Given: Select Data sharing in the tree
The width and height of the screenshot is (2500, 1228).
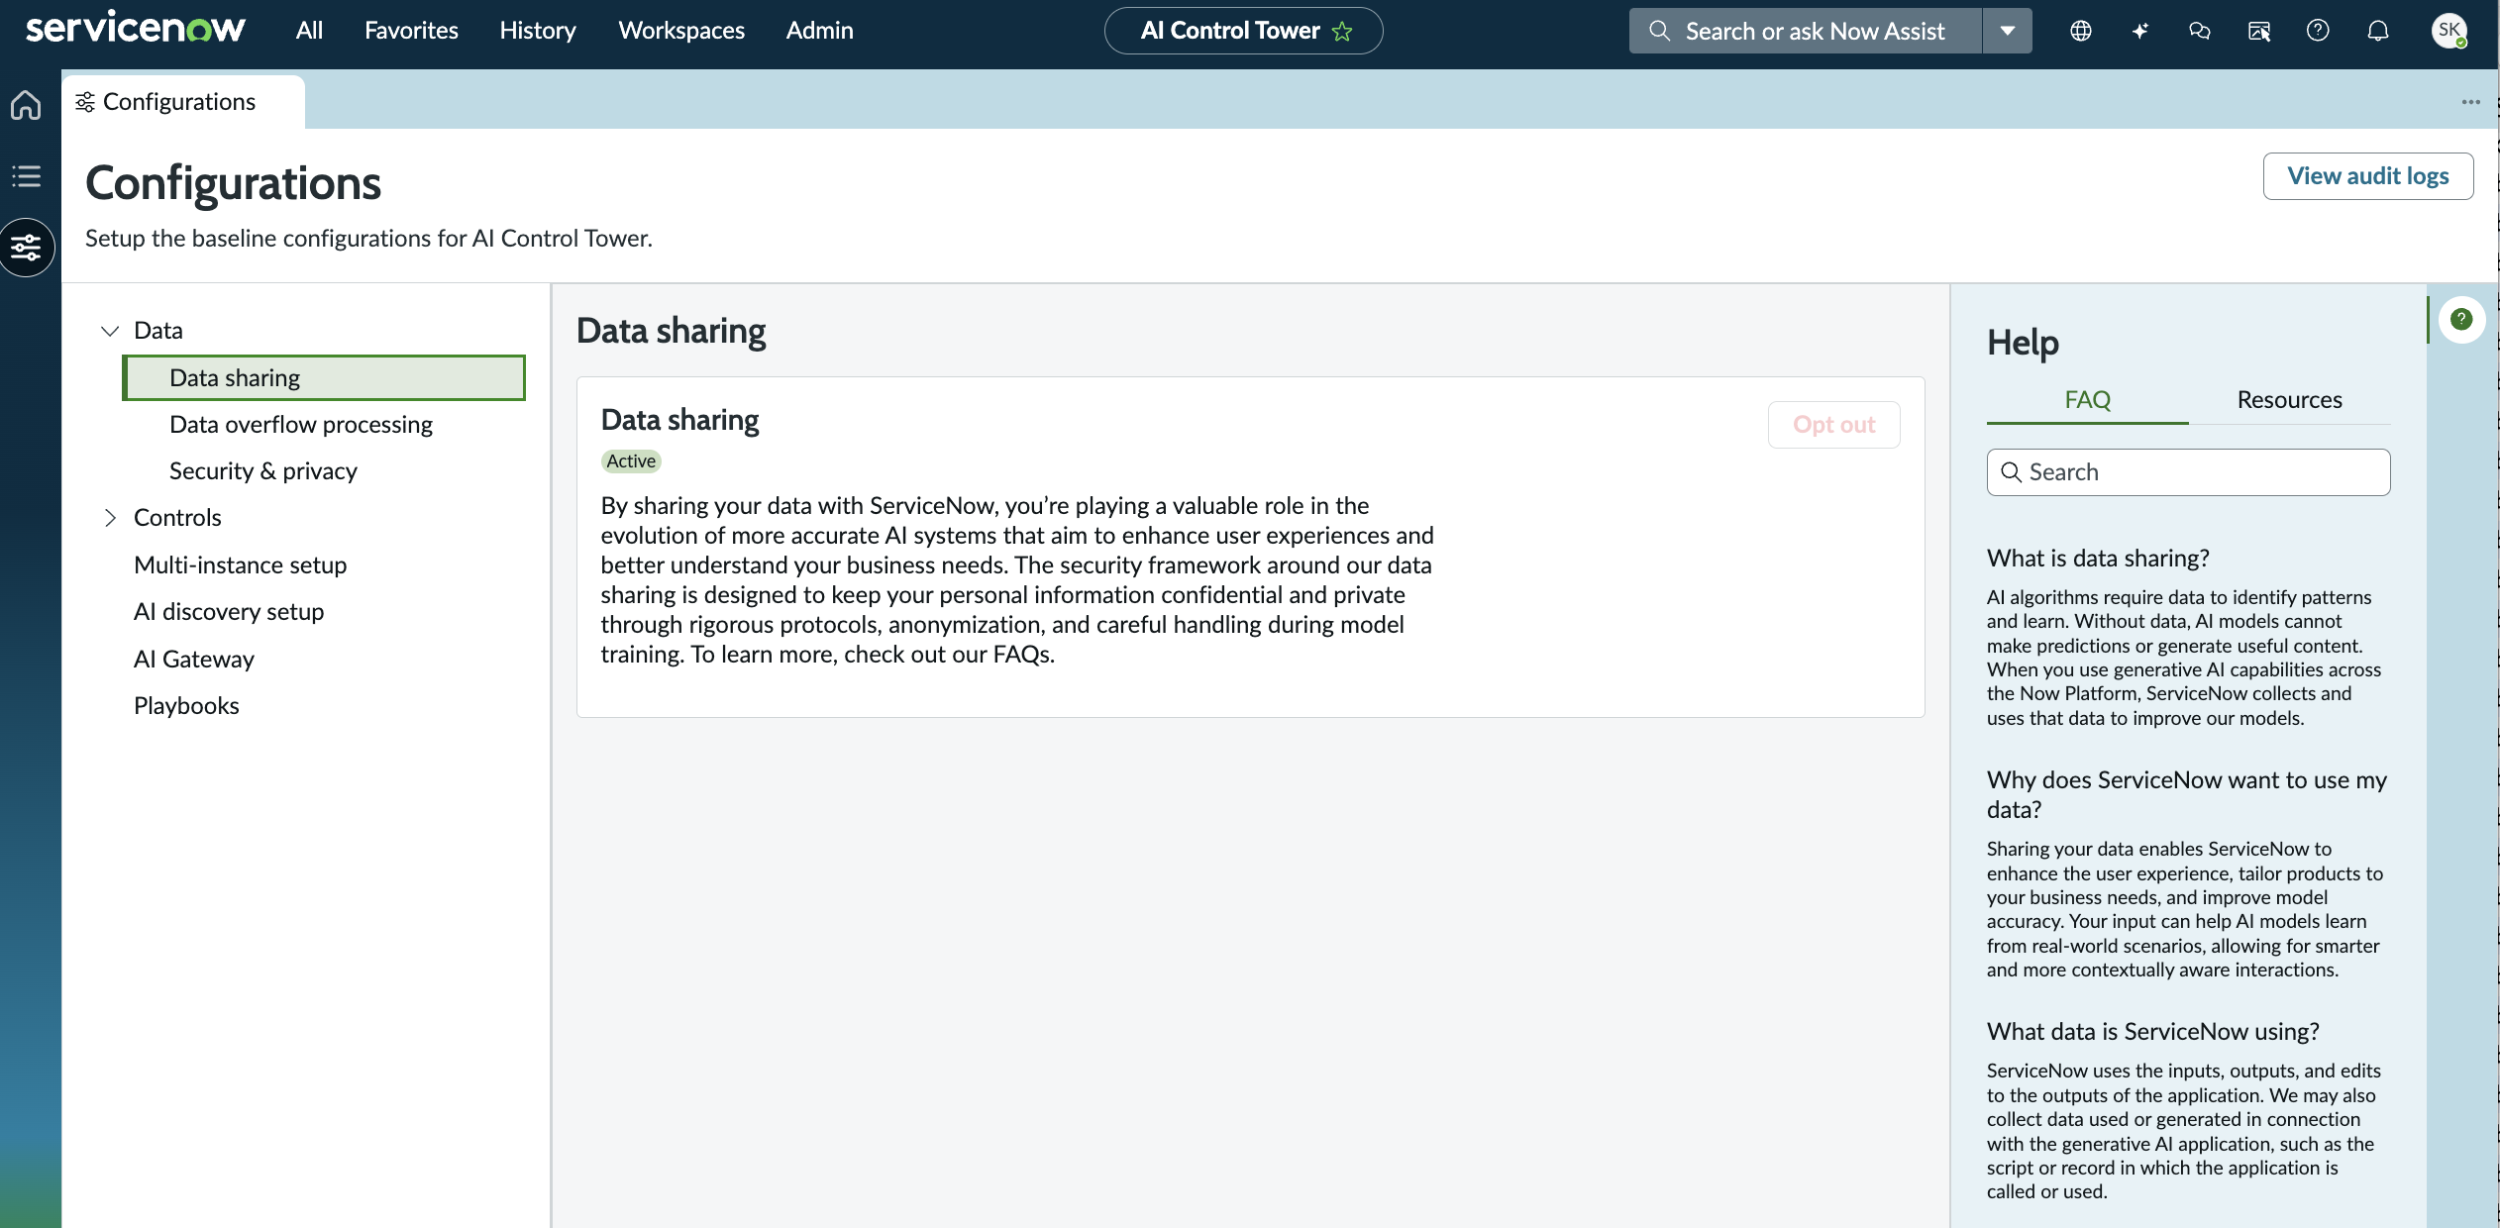Looking at the screenshot, I should pos(324,377).
